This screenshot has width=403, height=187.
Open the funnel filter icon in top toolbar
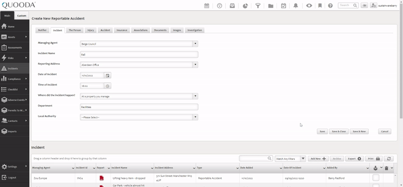click(258, 6)
